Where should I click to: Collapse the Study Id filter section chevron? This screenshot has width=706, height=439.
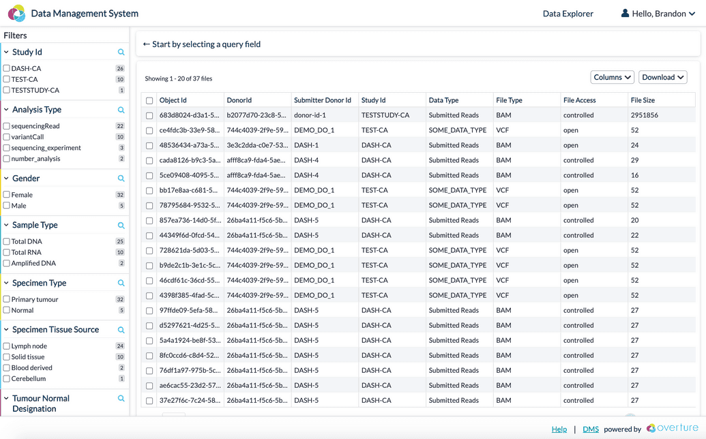(6, 52)
